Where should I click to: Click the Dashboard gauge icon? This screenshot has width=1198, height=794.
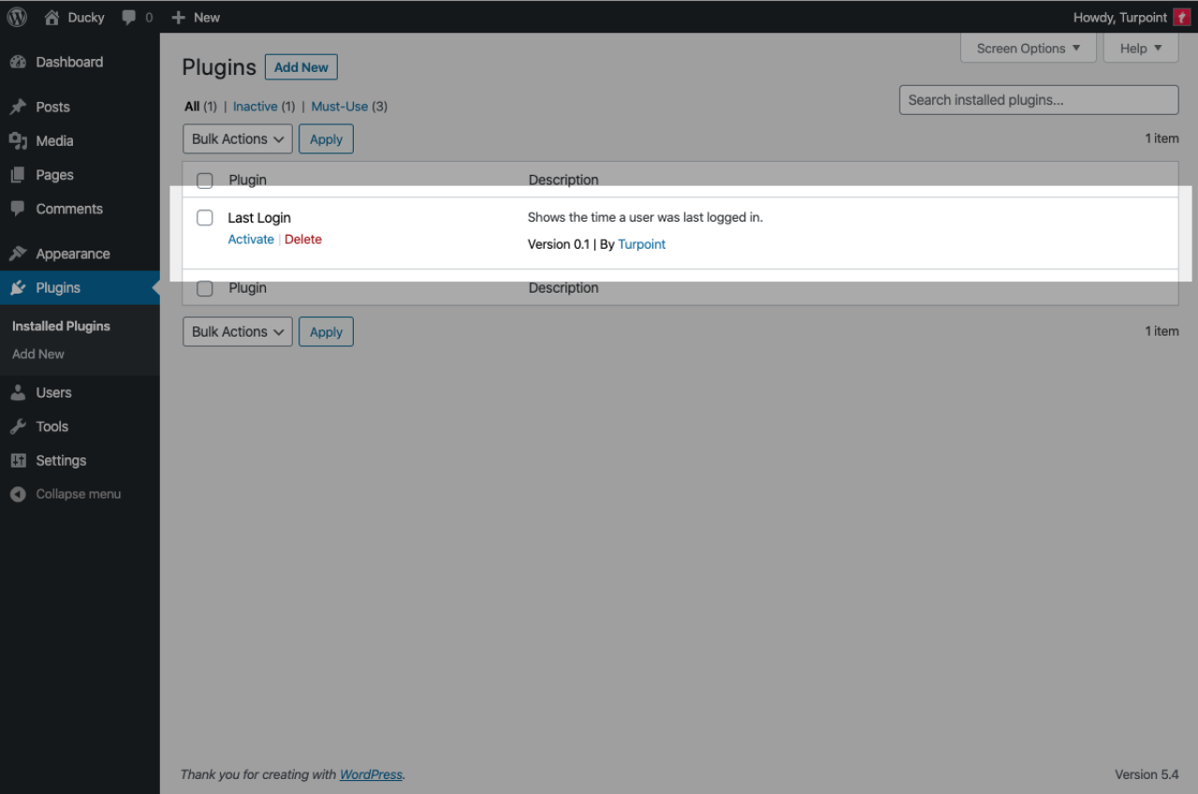18,62
